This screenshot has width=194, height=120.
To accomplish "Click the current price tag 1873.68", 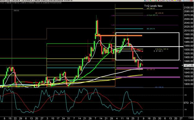I will pos(188,65).
